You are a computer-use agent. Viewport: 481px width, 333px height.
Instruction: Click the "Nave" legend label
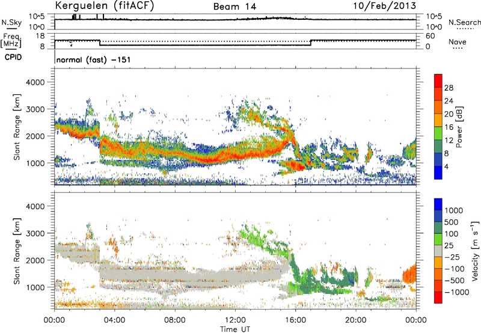[458, 41]
